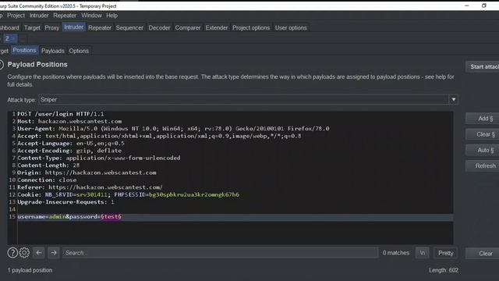The height and width of the screenshot is (281, 499).
Task: Click the Upgrade-Insecure-Requests line
Action: [65, 202]
